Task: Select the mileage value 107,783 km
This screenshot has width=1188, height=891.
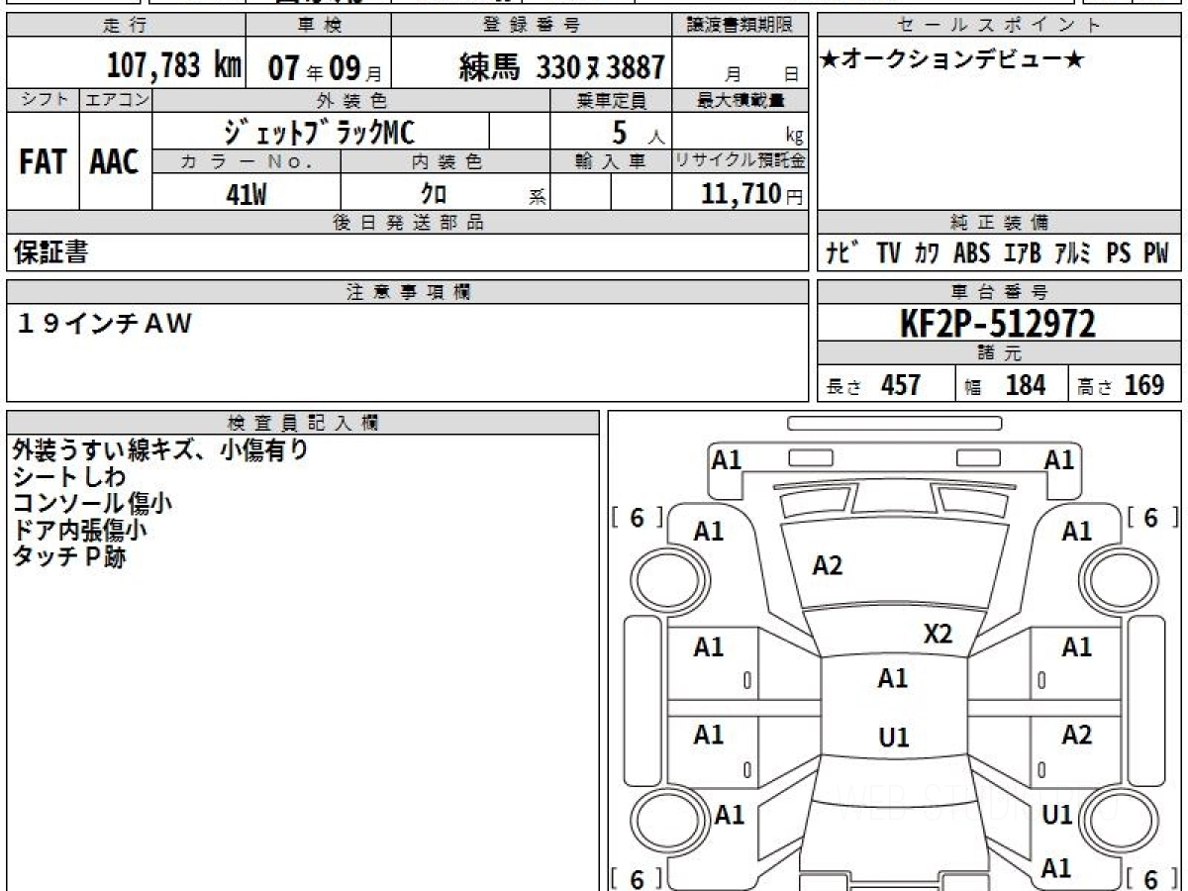Action: (x=173, y=66)
